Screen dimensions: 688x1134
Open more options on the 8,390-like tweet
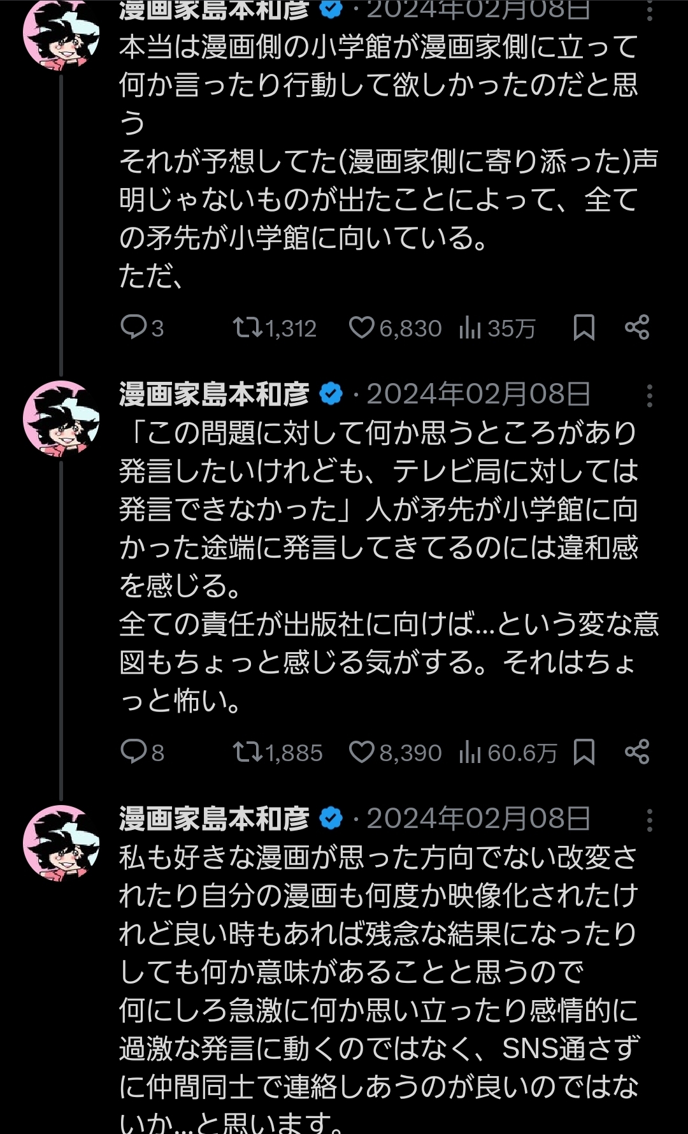pos(649,396)
